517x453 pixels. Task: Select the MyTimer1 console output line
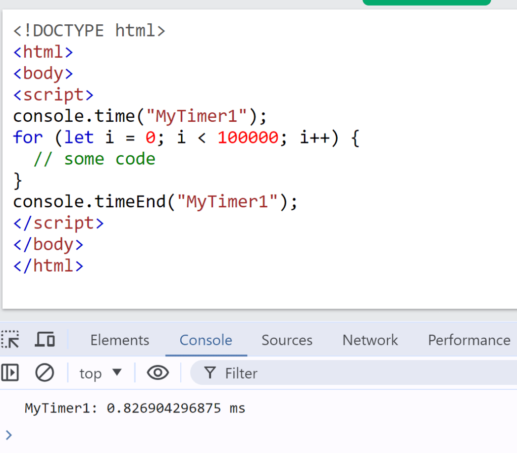coord(135,408)
